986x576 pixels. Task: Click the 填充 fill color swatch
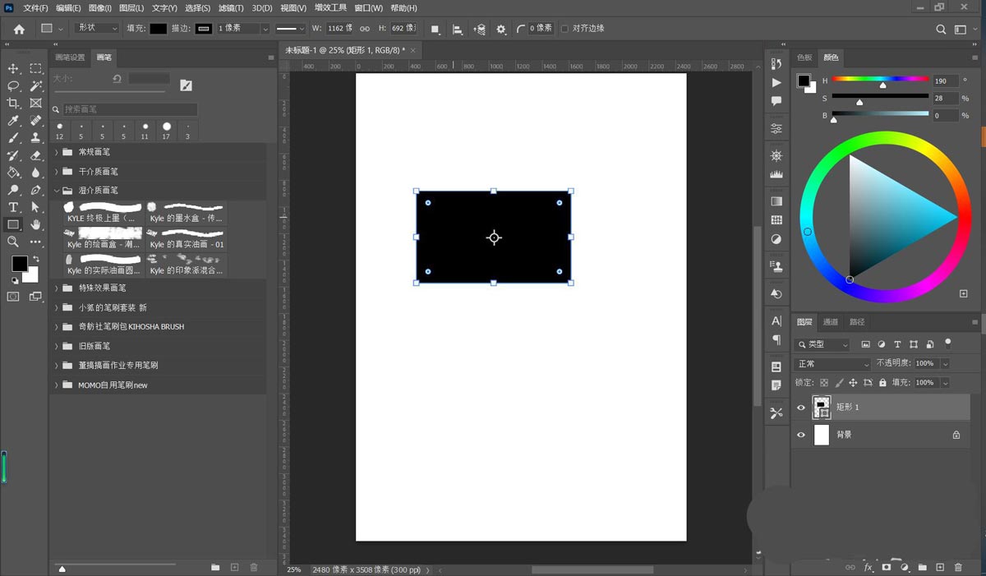(159, 29)
